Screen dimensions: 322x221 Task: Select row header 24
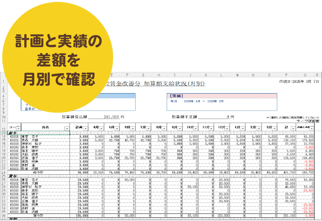click(4, 172)
